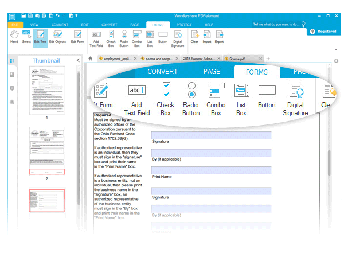Switch to the VIEW ribbon tab
The height and width of the screenshot is (257, 344).
click(x=34, y=25)
